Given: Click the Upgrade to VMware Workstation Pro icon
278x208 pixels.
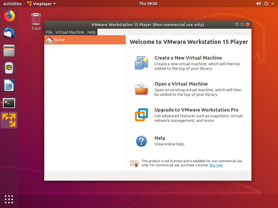Looking at the screenshot, I should [x=141, y=115].
